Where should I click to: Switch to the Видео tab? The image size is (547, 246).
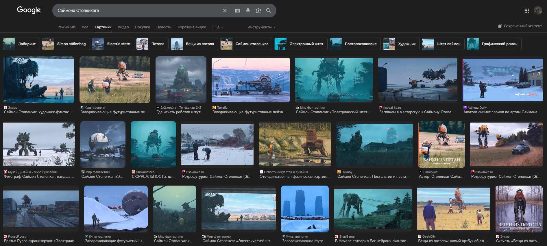click(x=123, y=27)
